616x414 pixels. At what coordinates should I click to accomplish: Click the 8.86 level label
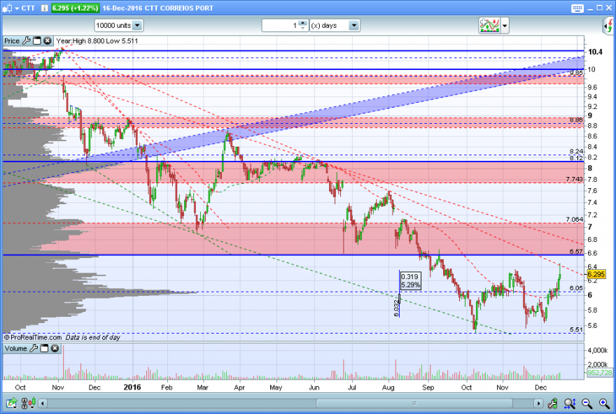pyautogui.click(x=576, y=120)
